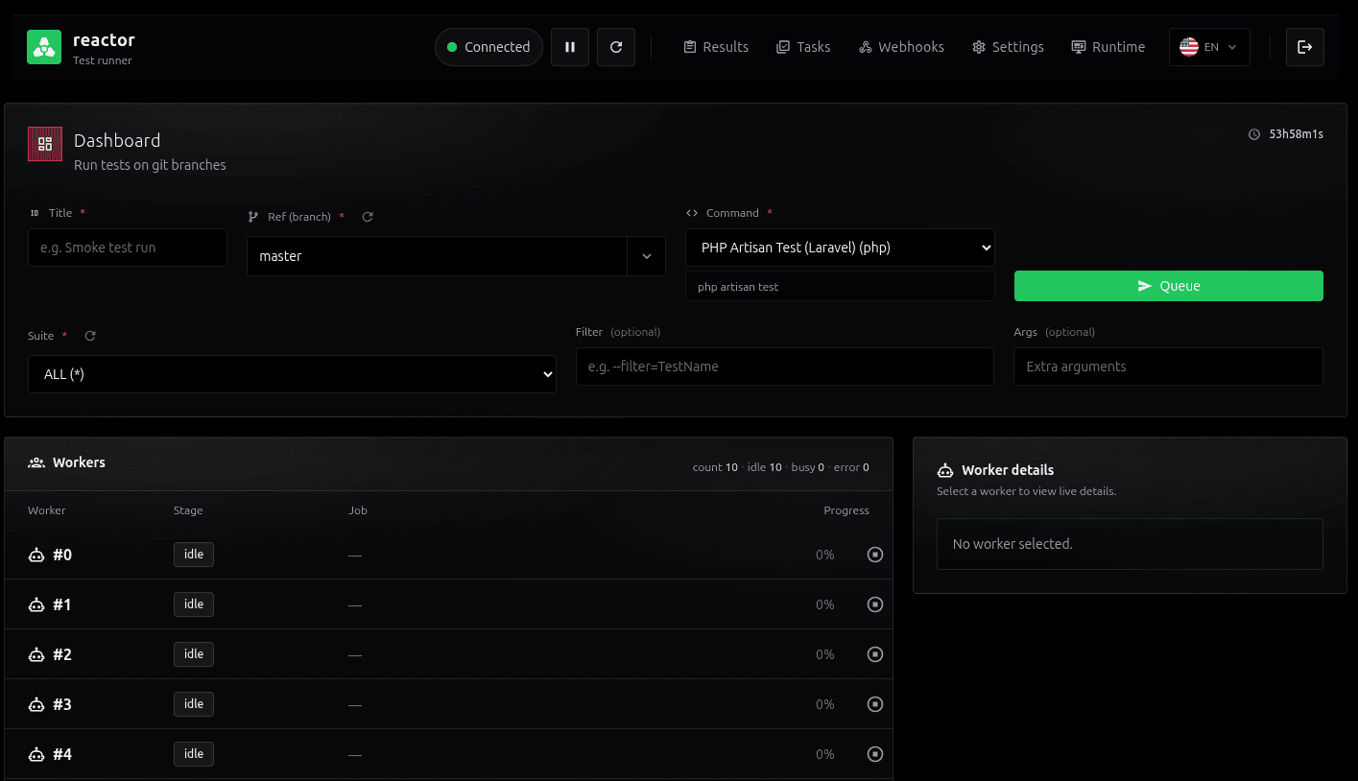Queue the test run
Image resolution: width=1358 pixels, height=781 pixels.
(1169, 286)
